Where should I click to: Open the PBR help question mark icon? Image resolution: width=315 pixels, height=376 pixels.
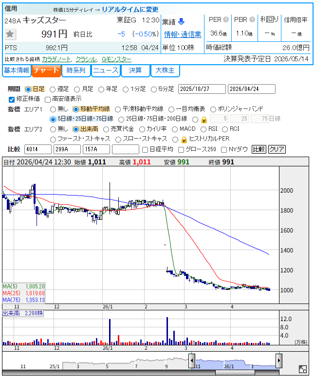coord(252,19)
